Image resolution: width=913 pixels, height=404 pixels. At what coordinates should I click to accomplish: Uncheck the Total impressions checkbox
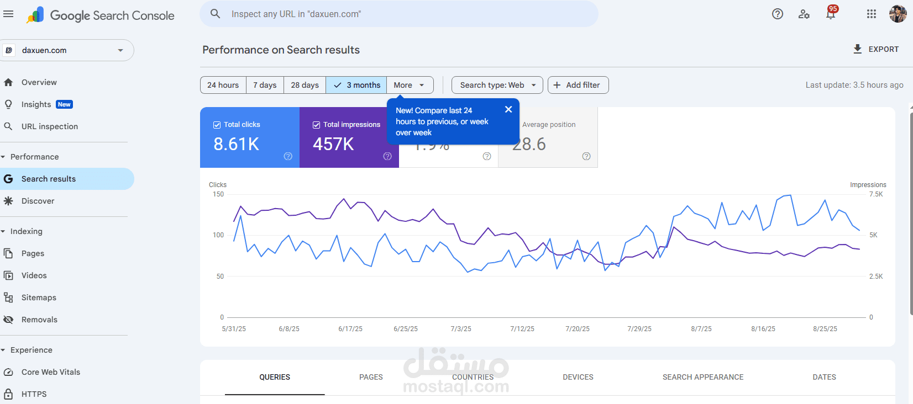[317, 125]
